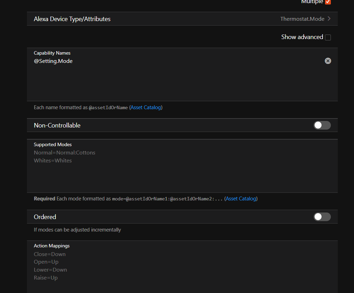Select the Thermostat.Mode value
Screen dimensions: 354x293
(x=302, y=19)
